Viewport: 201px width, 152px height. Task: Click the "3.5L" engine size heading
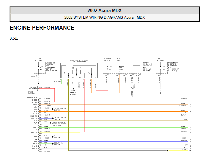14,38
